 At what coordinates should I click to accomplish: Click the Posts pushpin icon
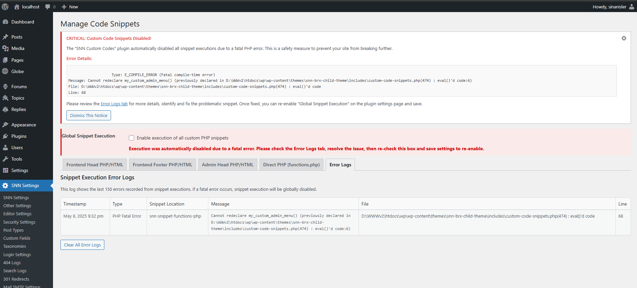[5, 37]
